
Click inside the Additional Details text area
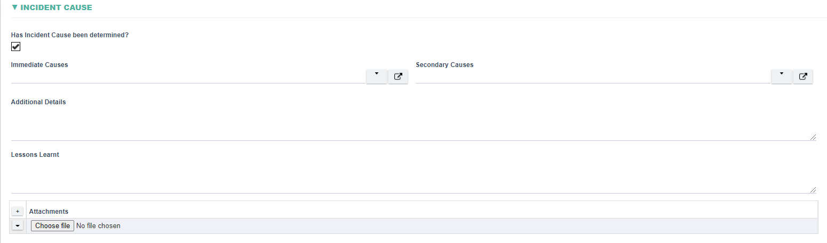pyautogui.click(x=413, y=124)
